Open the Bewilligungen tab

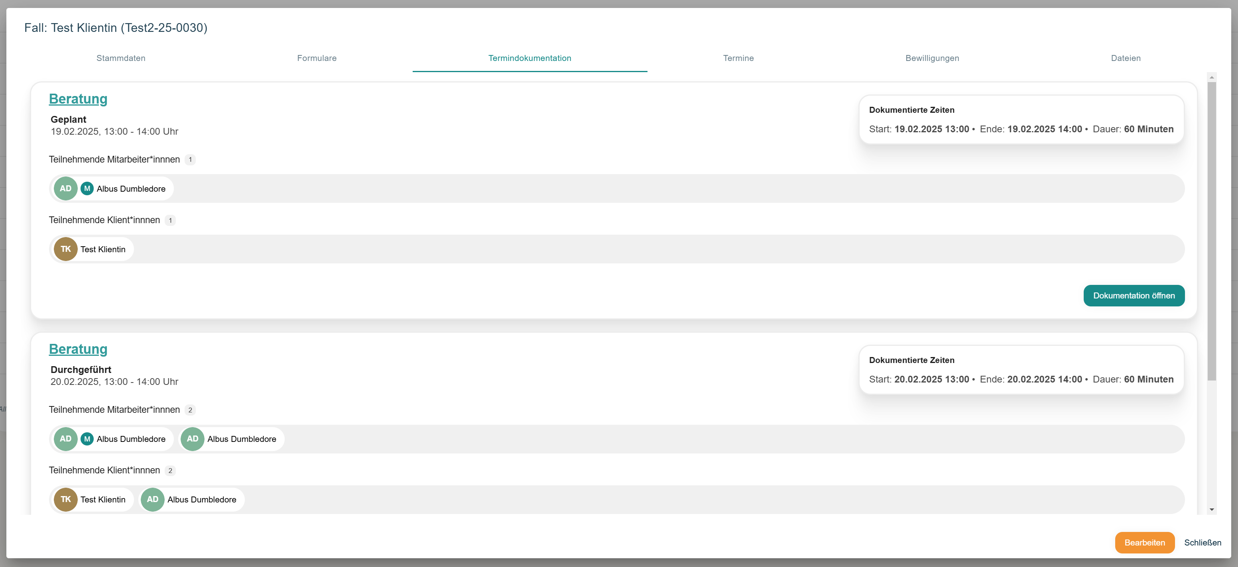(932, 58)
